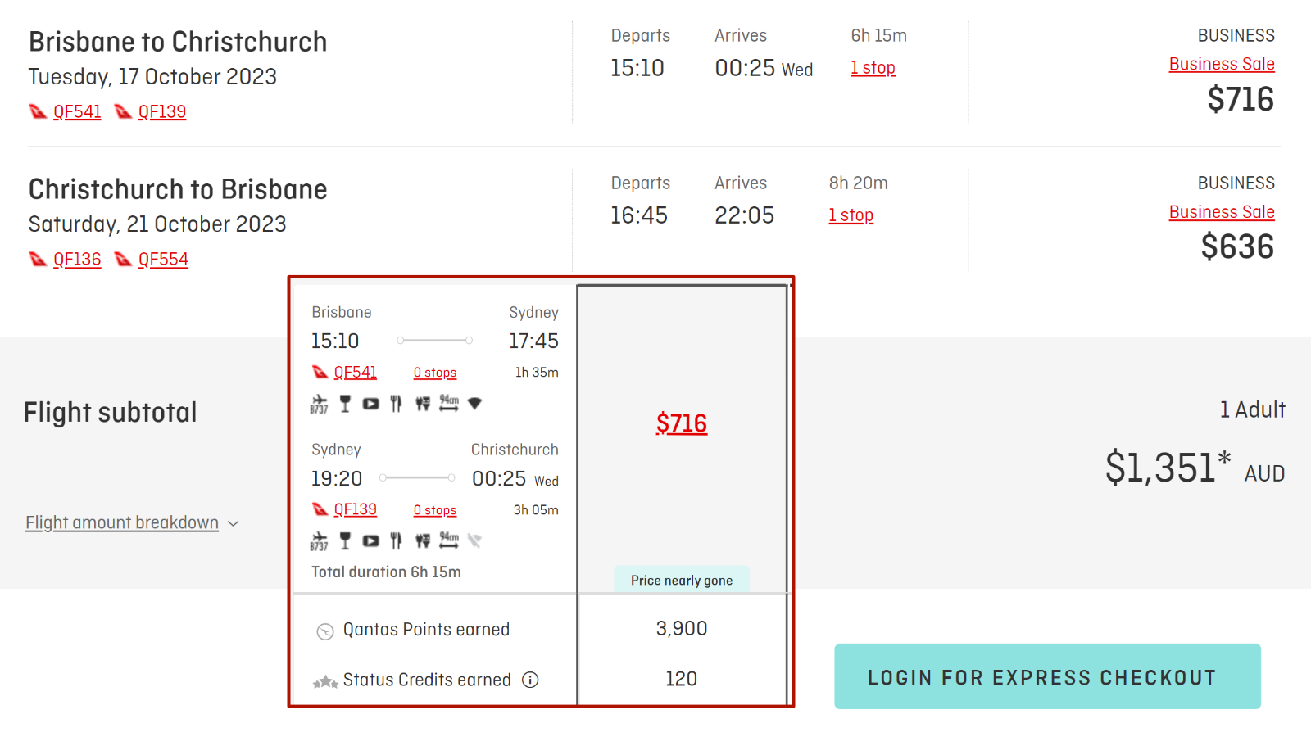Screen dimensions: 1311x737
Task: Click Login for Express Checkout button
Action: (1047, 676)
